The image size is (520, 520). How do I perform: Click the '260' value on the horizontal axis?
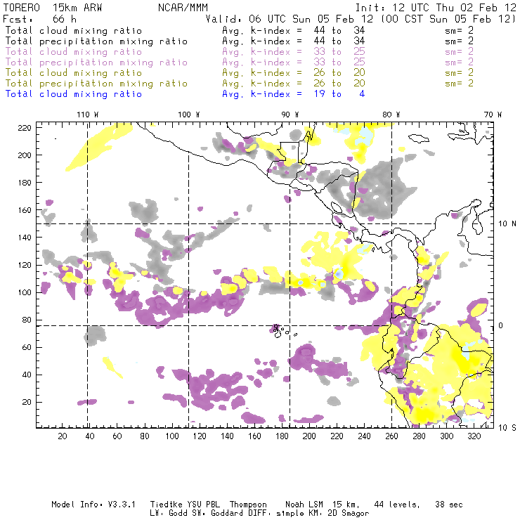pos(391,436)
